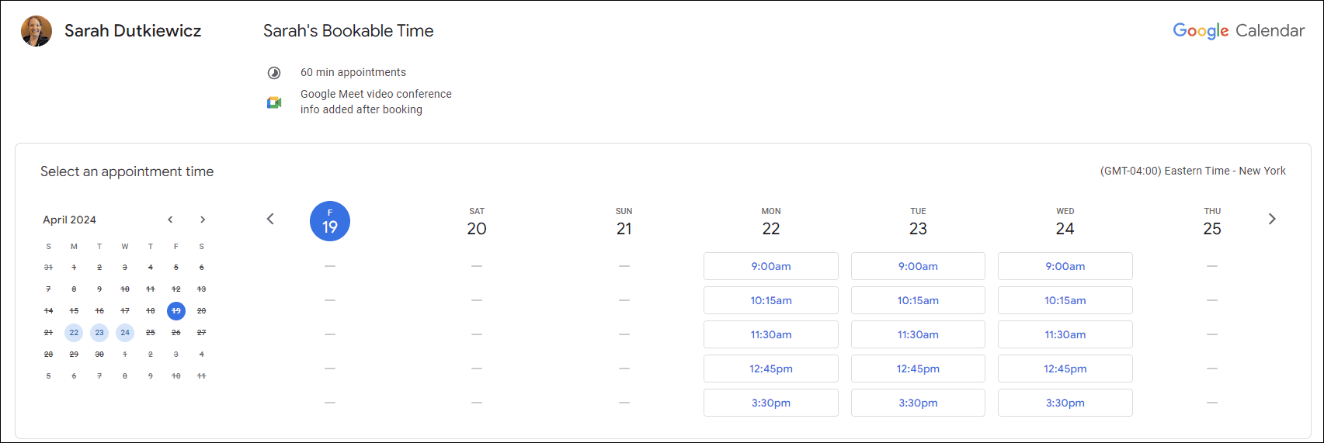1324x443 pixels.
Task: Click April 26 in the mini calendar
Action: click(176, 333)
